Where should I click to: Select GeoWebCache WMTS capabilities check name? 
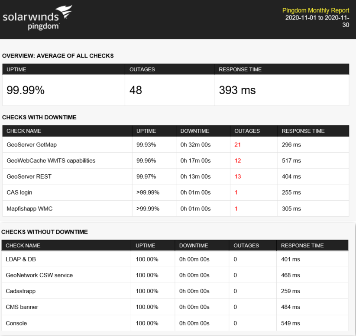(51, 160)
